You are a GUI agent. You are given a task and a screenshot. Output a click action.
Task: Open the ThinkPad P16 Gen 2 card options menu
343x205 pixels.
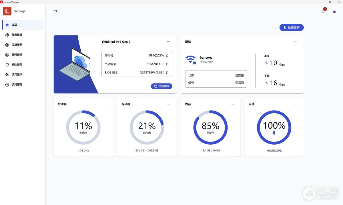169,42
